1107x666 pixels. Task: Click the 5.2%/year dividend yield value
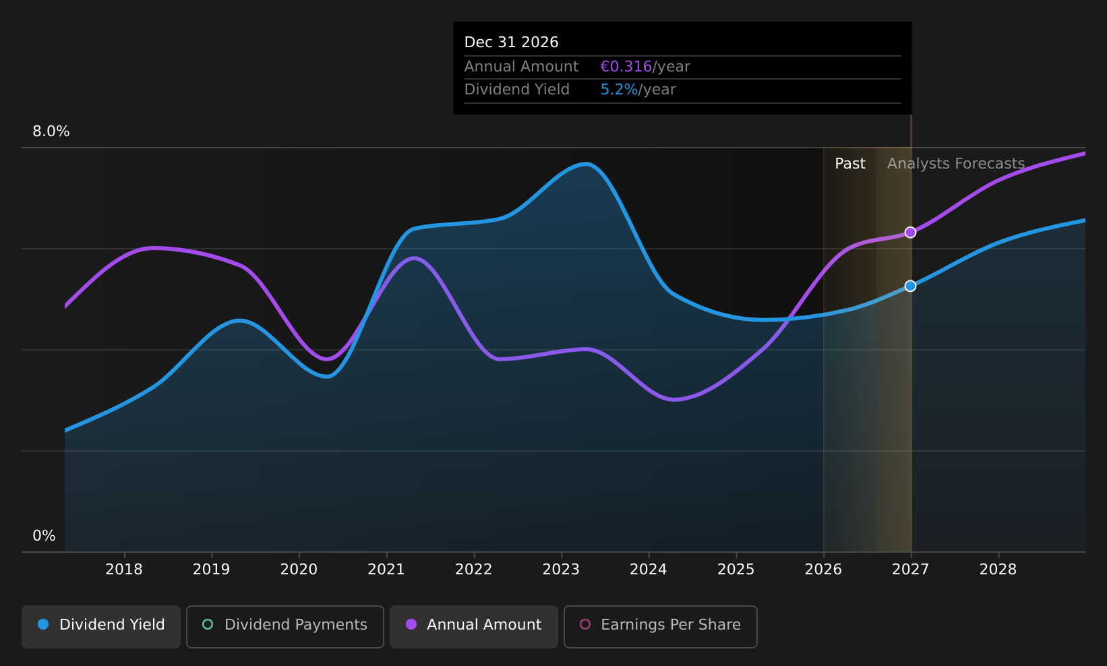638,90
